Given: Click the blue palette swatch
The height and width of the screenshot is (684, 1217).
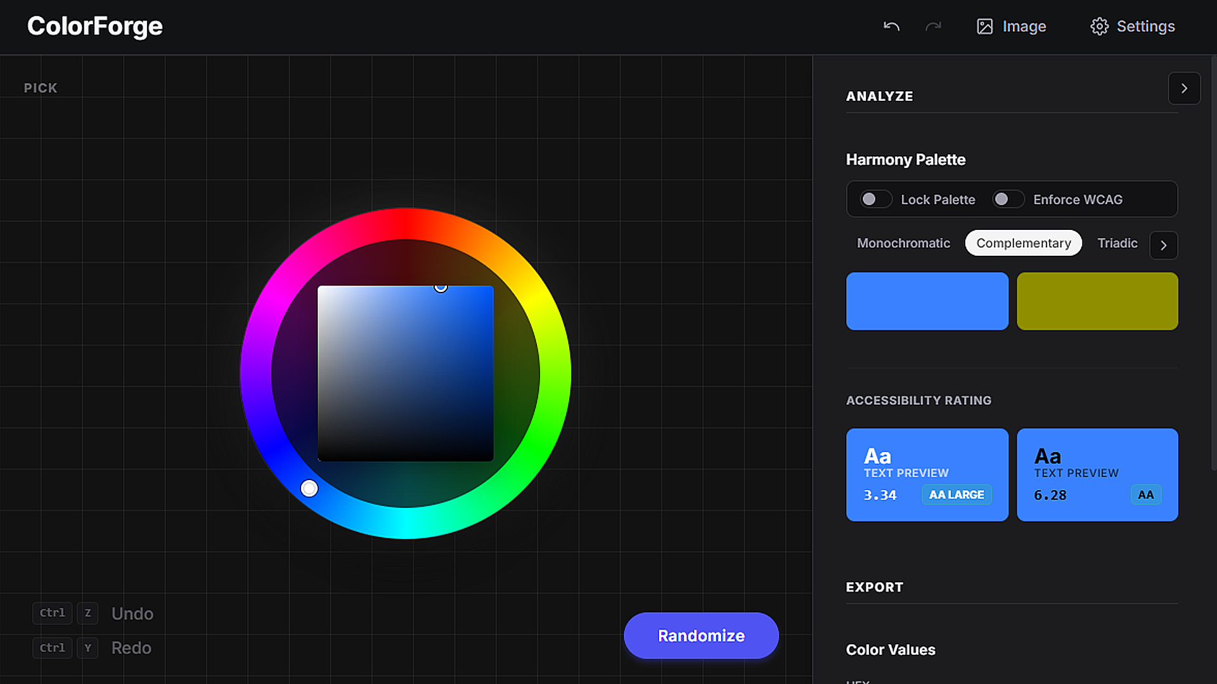Looking at the screenshot, I should coord(927,301).
